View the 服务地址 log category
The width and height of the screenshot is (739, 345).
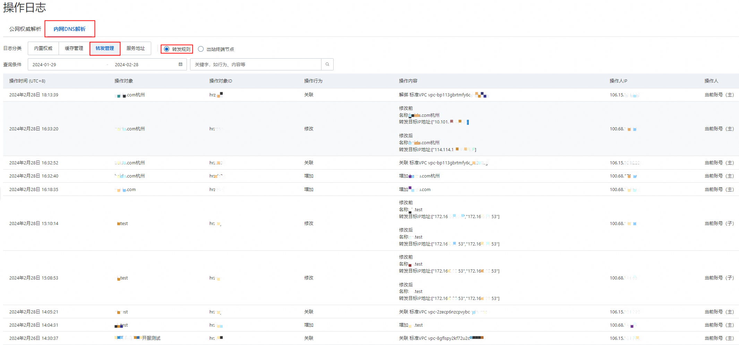pos(136,49)
